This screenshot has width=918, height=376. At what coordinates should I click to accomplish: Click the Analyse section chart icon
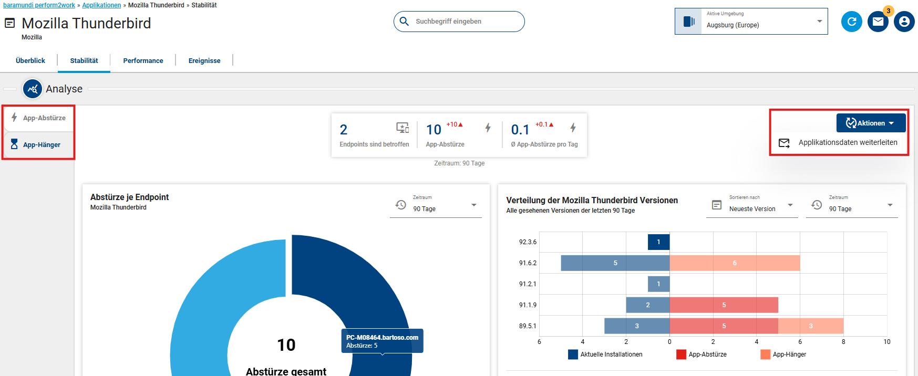point(33,89)
